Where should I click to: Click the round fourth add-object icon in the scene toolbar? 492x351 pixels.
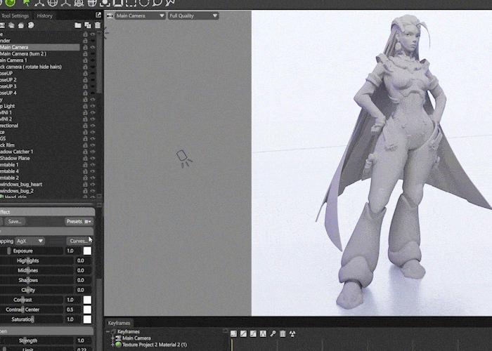(x=31, y=25)
